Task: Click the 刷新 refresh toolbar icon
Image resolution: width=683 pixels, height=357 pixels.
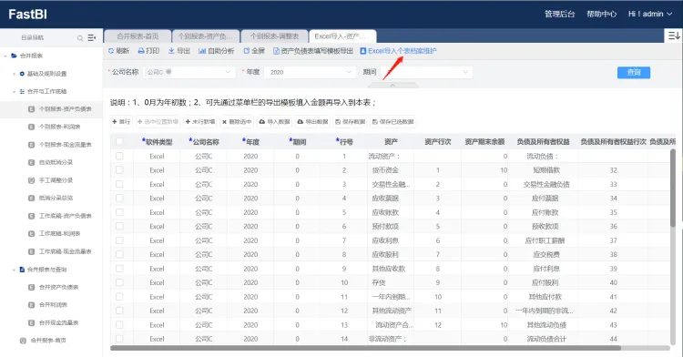Action: [x=111, y=51]
